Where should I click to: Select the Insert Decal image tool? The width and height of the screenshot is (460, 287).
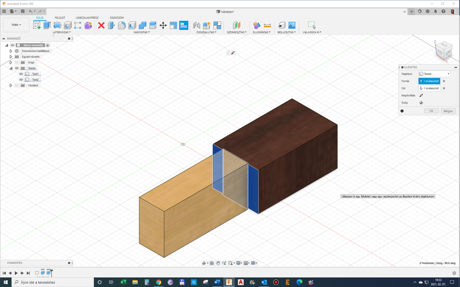[x=292, y=25]
